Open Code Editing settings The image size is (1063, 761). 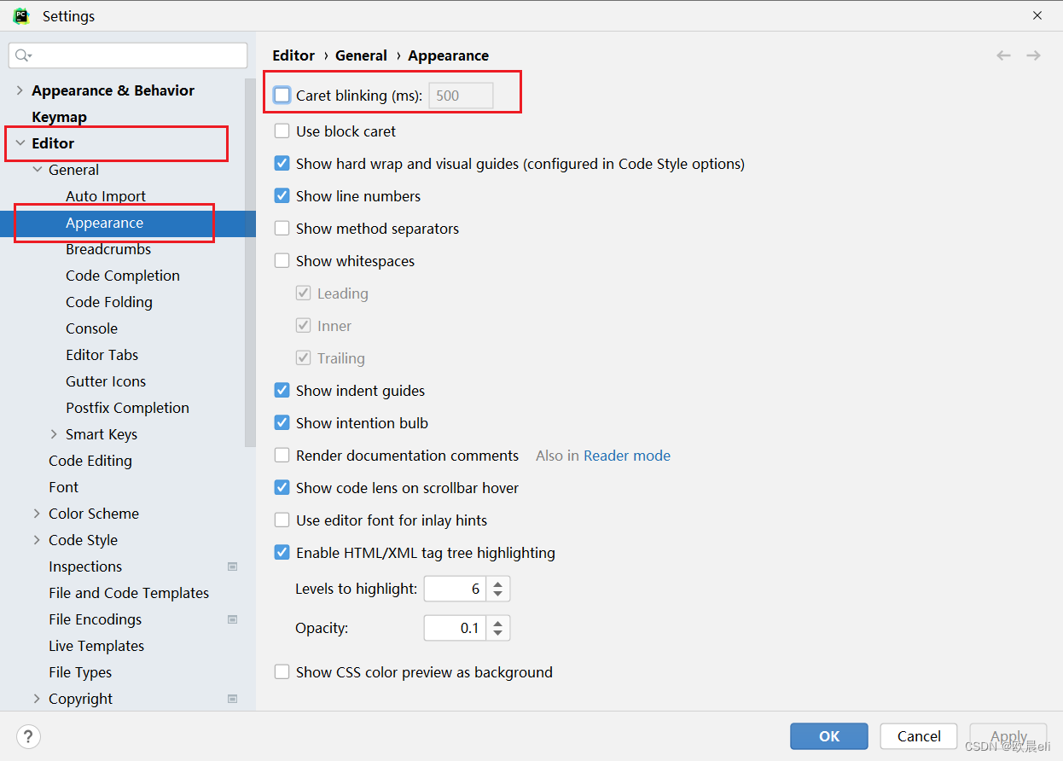pos(90,461)
